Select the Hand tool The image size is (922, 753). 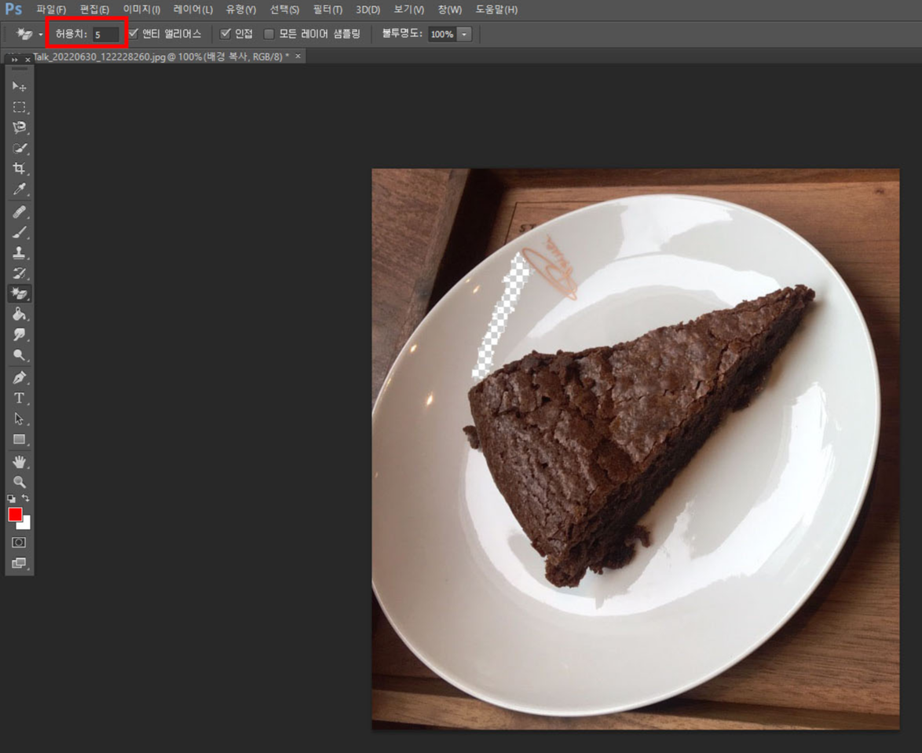(20, 461)
